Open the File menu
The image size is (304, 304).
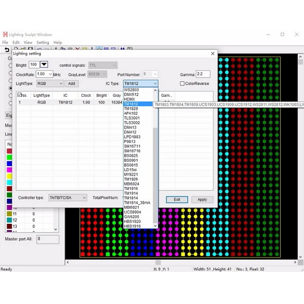tap(5, 43)
